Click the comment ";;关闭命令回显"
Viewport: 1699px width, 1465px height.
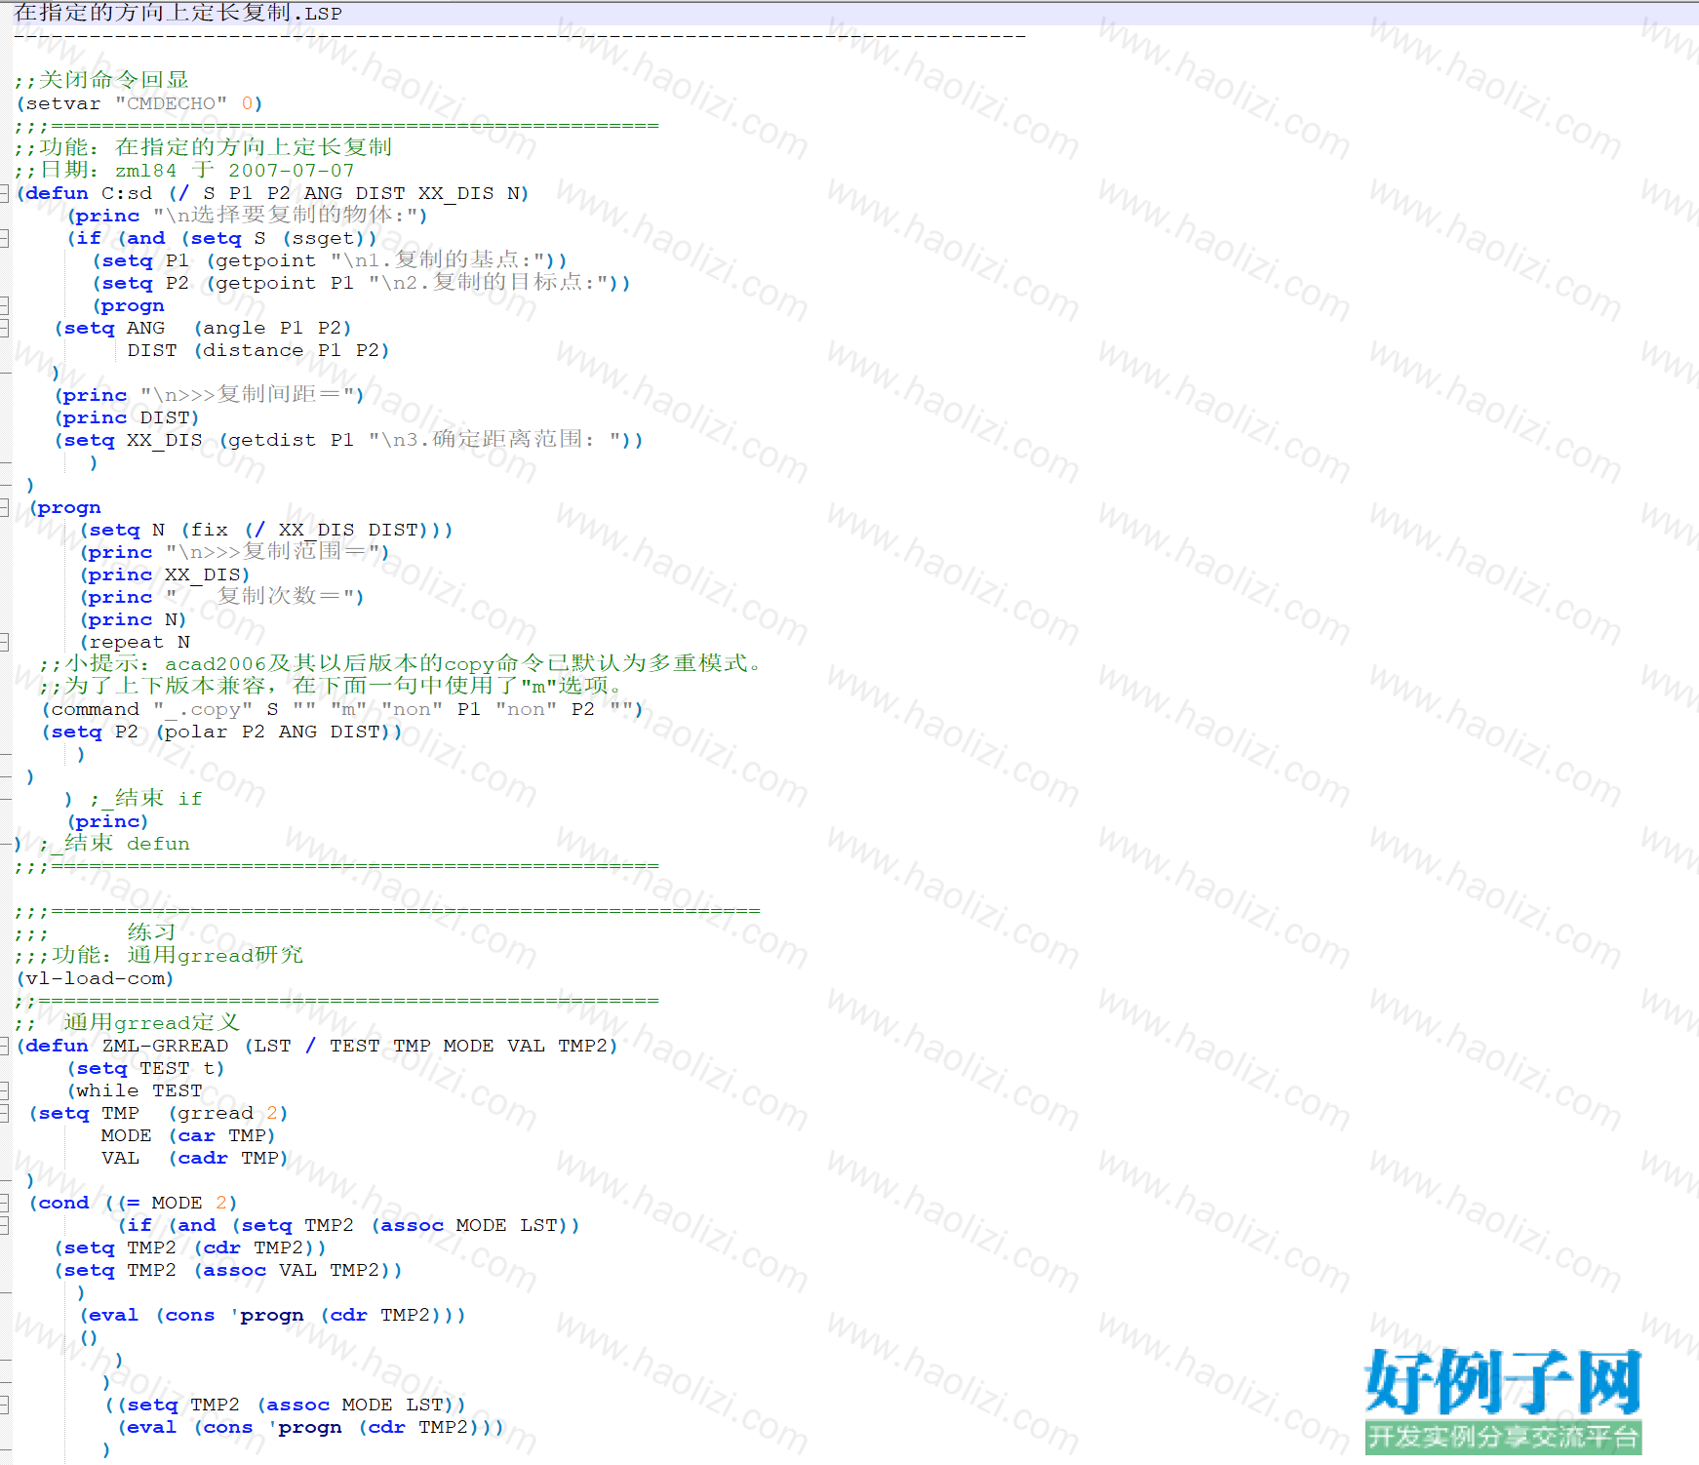(x=101, y=80)
